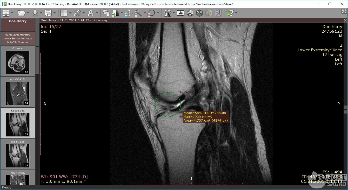Click the patient ID 24759123 text
Screen dimensions: 348x190
(x=332, y=31)
